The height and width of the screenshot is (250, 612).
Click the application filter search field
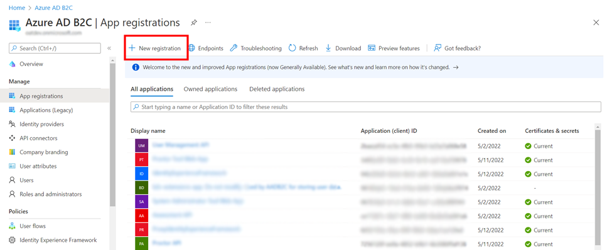click(366, 107)
